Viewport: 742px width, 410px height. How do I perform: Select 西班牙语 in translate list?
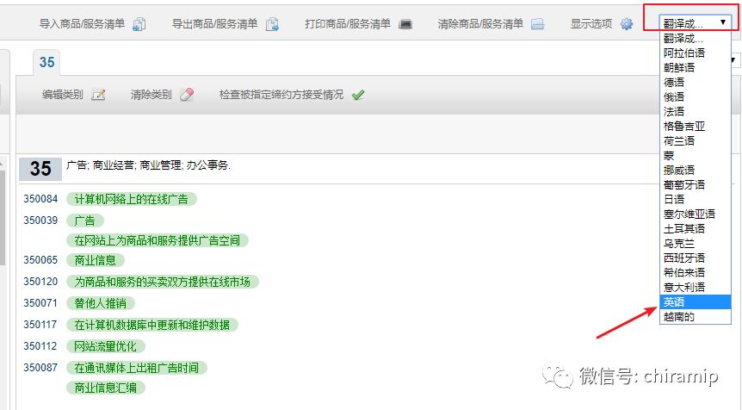695,258
